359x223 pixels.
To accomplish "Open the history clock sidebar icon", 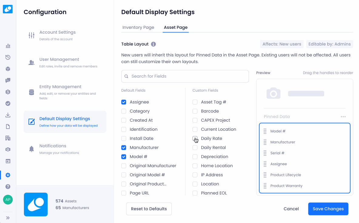I will [x=8, y=57].
